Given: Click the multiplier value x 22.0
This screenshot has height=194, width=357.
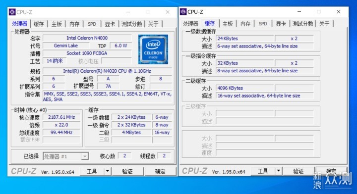Looking at the screenshot, I should point(61,125).
